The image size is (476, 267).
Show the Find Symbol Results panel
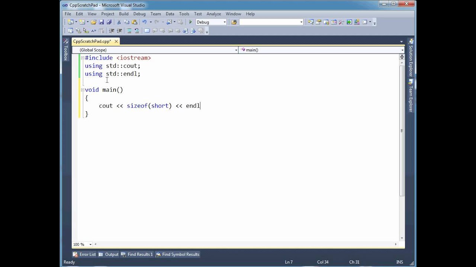point(178,254)
